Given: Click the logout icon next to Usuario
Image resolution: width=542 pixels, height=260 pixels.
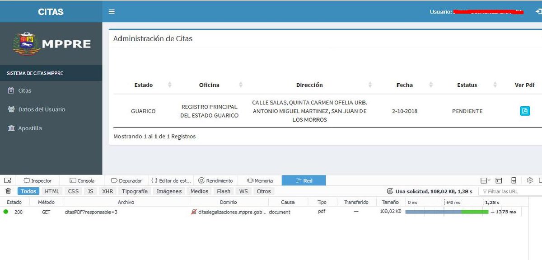Looking at the screenshot, I should [x=538, y=12].
